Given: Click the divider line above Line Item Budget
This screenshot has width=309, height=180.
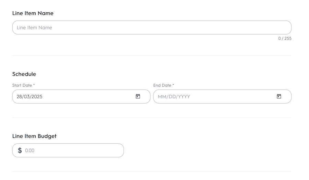Looking at the screenshot, I should tap(152, 118).
